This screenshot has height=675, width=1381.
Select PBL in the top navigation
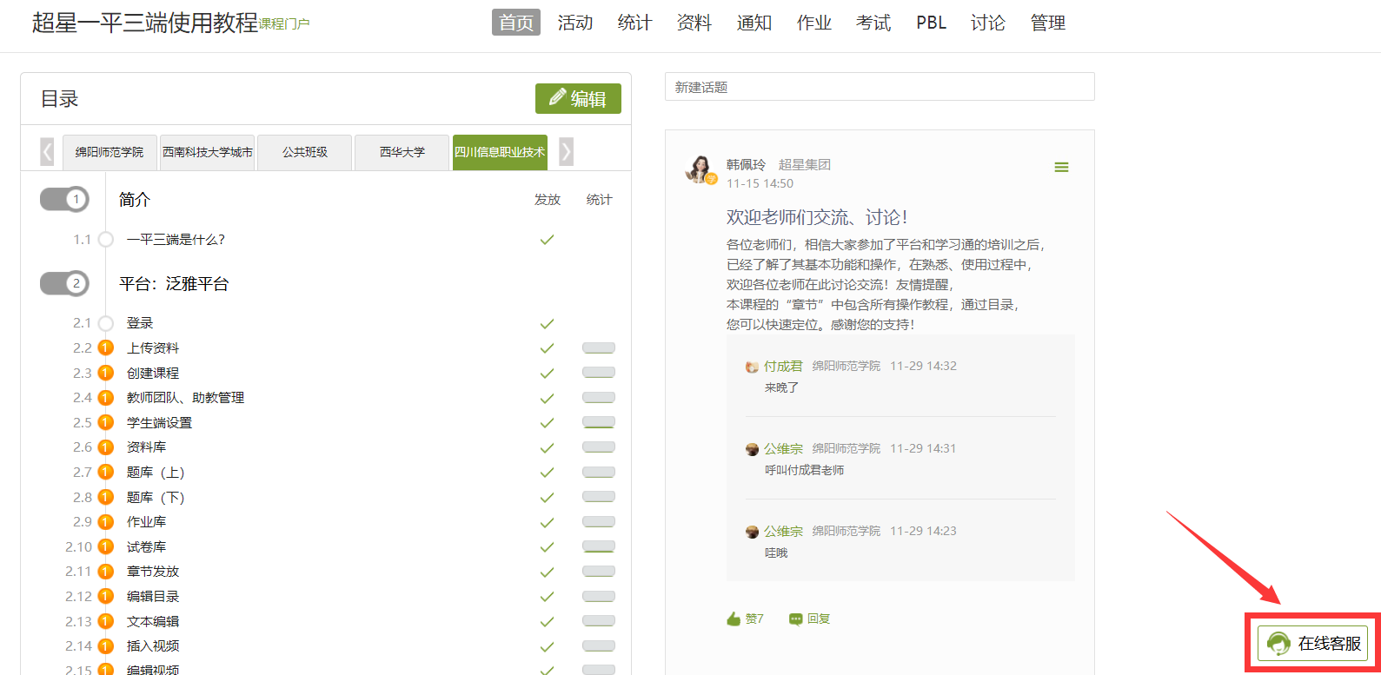pos(932,23)
